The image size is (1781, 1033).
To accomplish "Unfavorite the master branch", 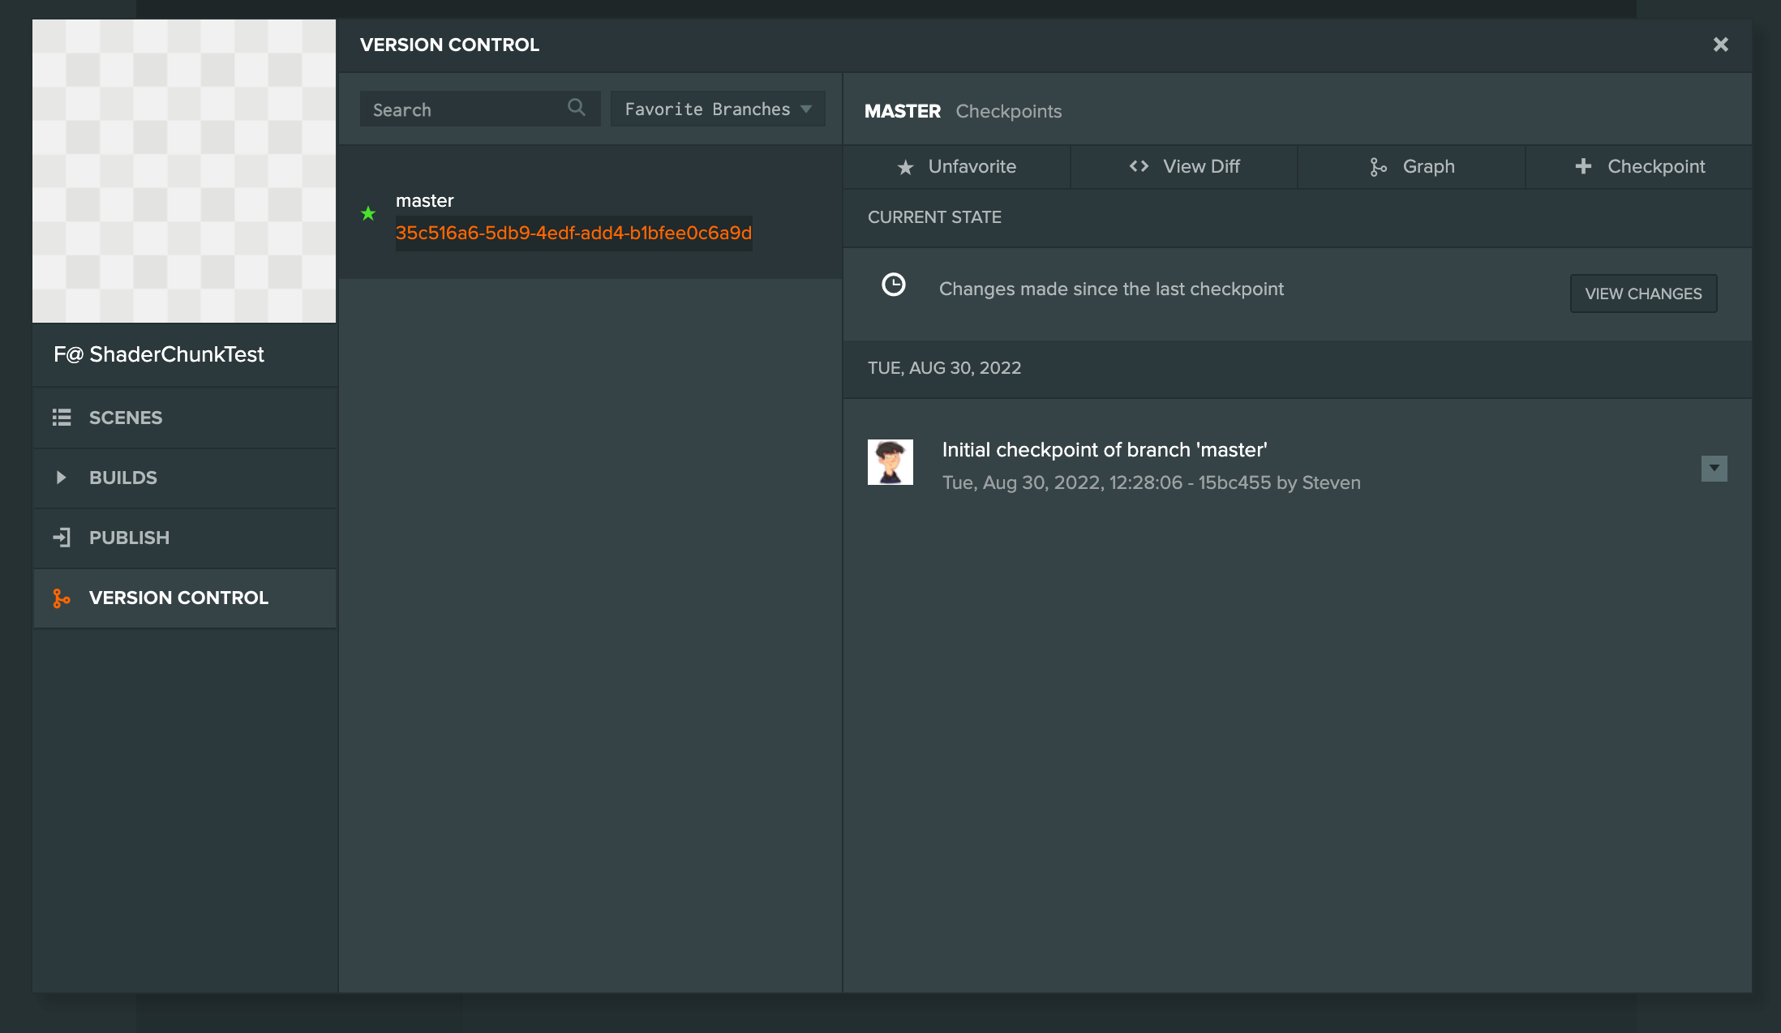I will (958, 166).
